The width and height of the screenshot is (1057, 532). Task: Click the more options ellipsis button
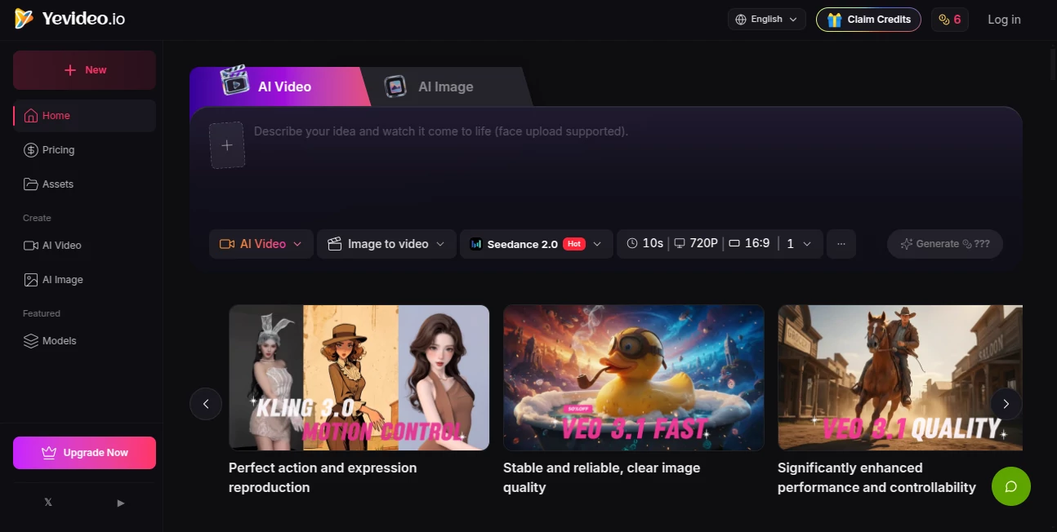point(841,244)
